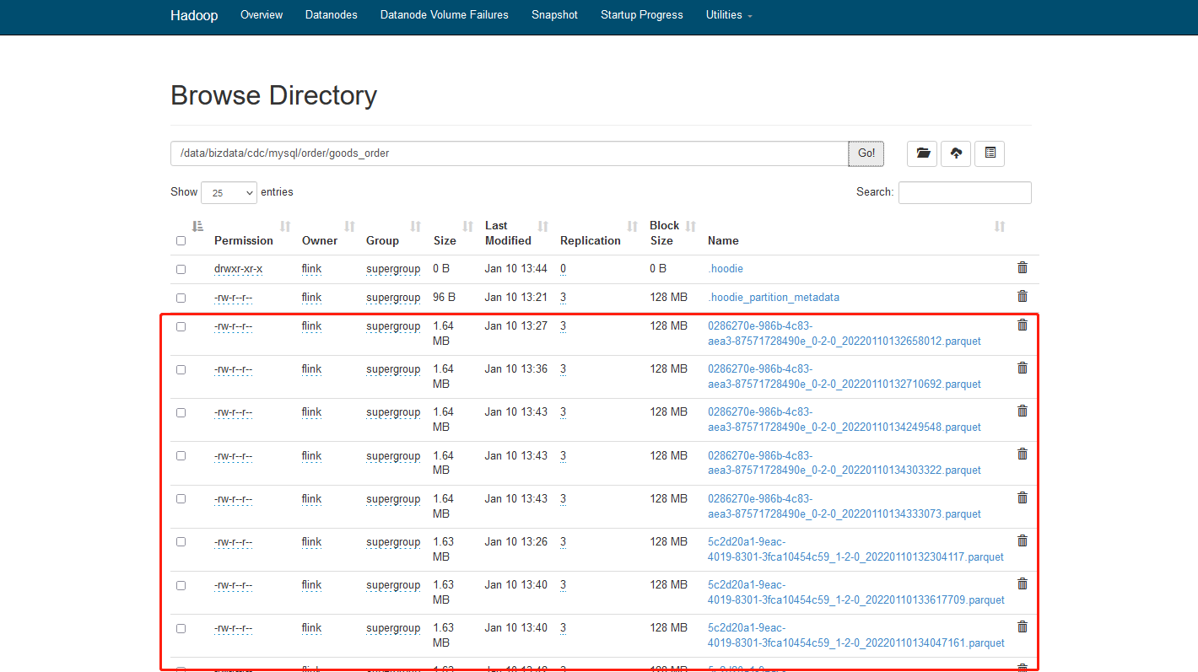Click the directory path input field
Image resolution: width=1198 pixels, height=672 pixels.
pyautogui.click(x=510, y=153)
